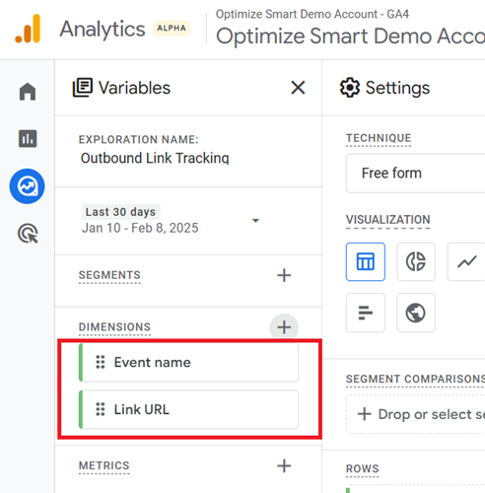The height and width of the screenshot is (493, 485).
Task: Add a new segment with the plus
Action: point(284,275)
